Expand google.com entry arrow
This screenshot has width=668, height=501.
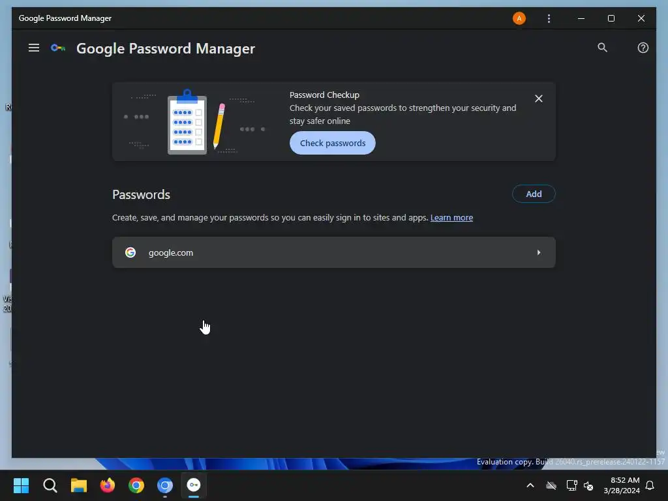tap(538, 252)
